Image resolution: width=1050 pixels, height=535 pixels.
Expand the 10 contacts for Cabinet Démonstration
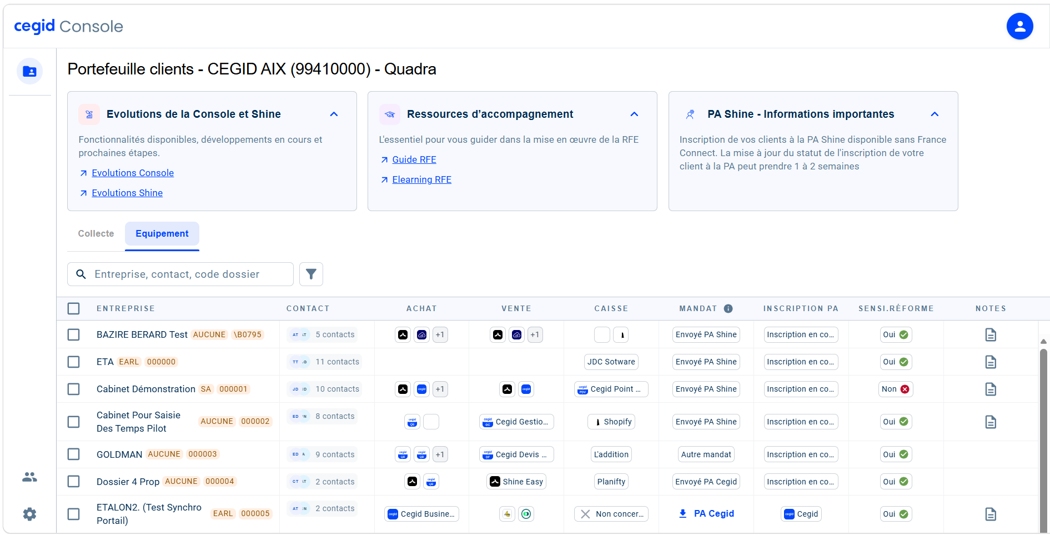coord(324,389)
